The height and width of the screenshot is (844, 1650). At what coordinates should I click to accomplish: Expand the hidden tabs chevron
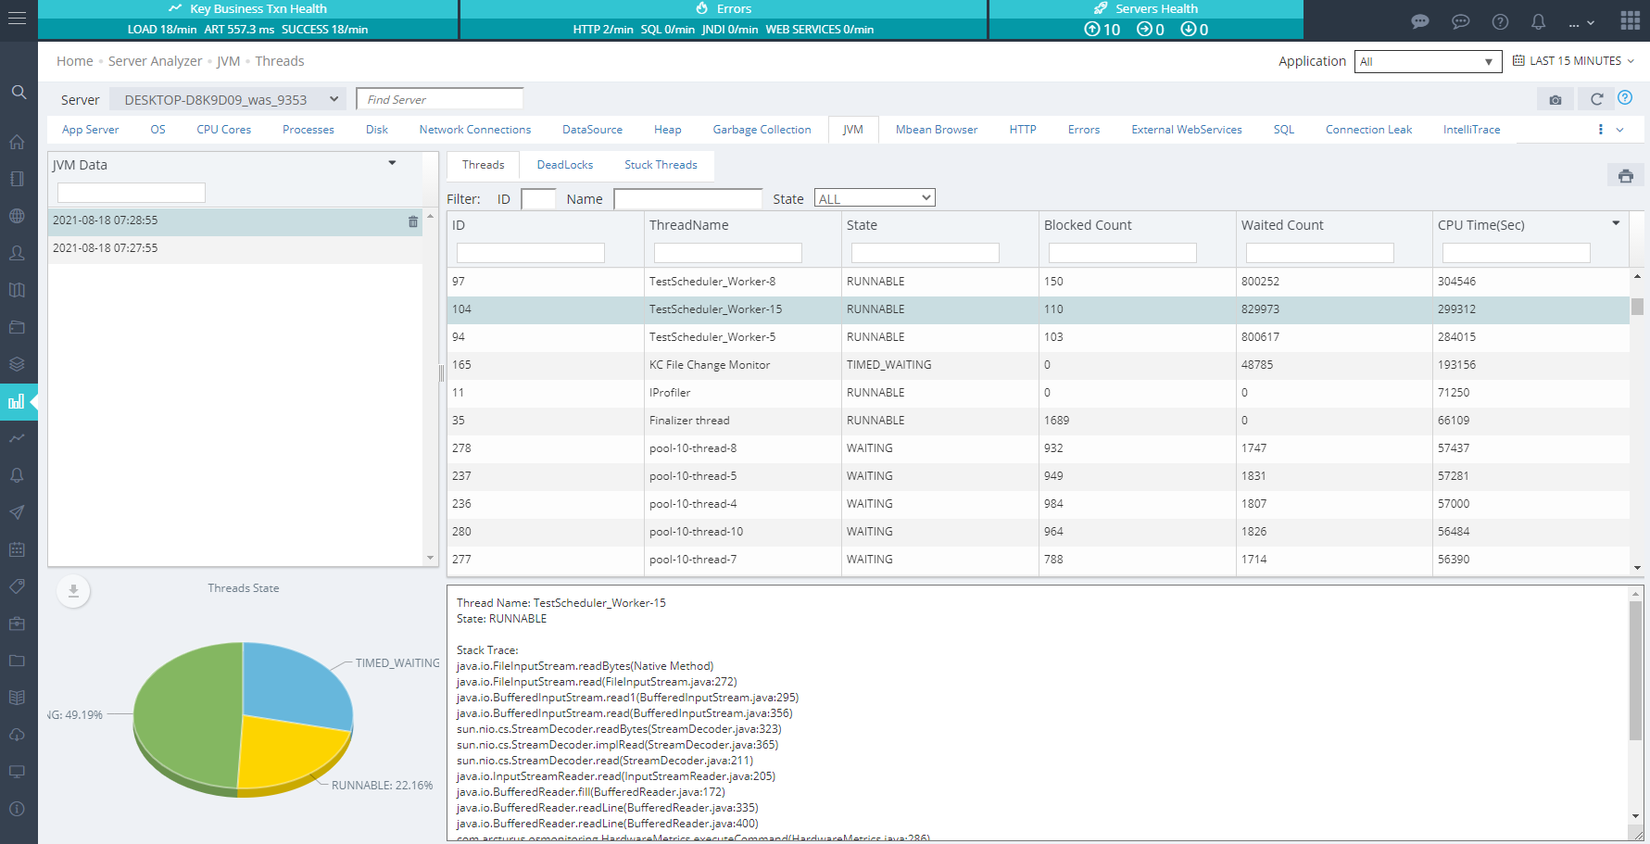1619,130
